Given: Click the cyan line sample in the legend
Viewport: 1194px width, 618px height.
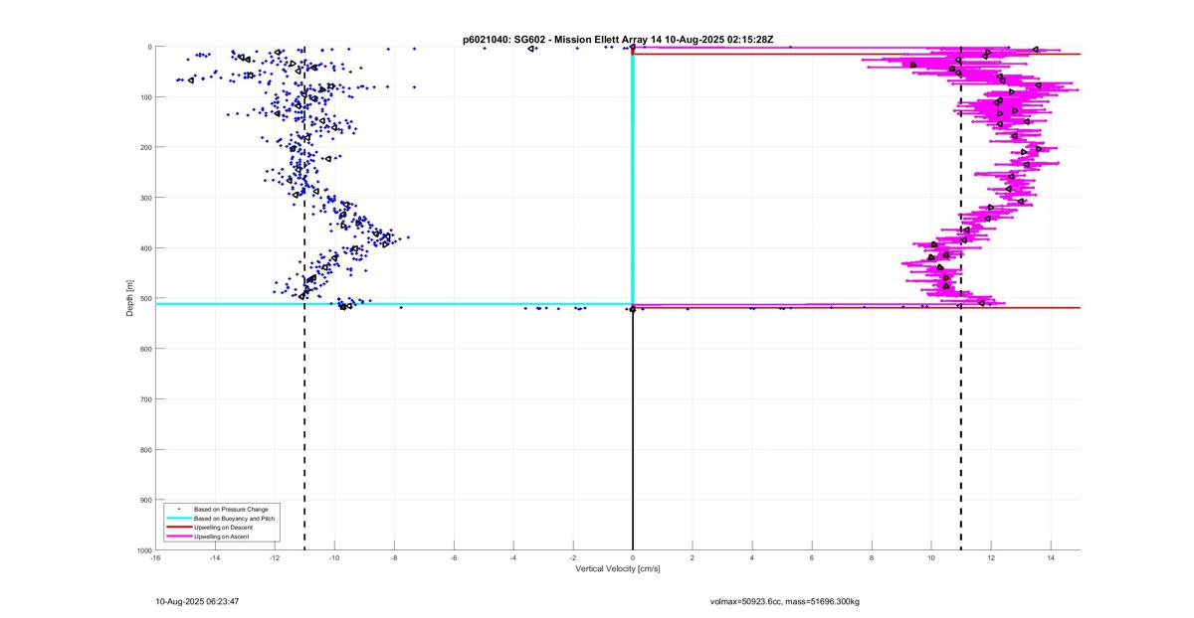Looking at the screenshot, I should pos(178,519).
